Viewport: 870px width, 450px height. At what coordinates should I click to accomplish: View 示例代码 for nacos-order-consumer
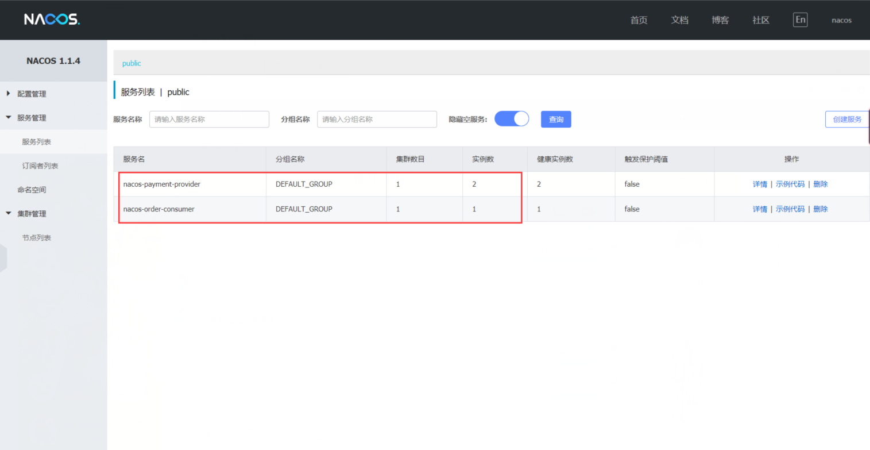(790, 209)
